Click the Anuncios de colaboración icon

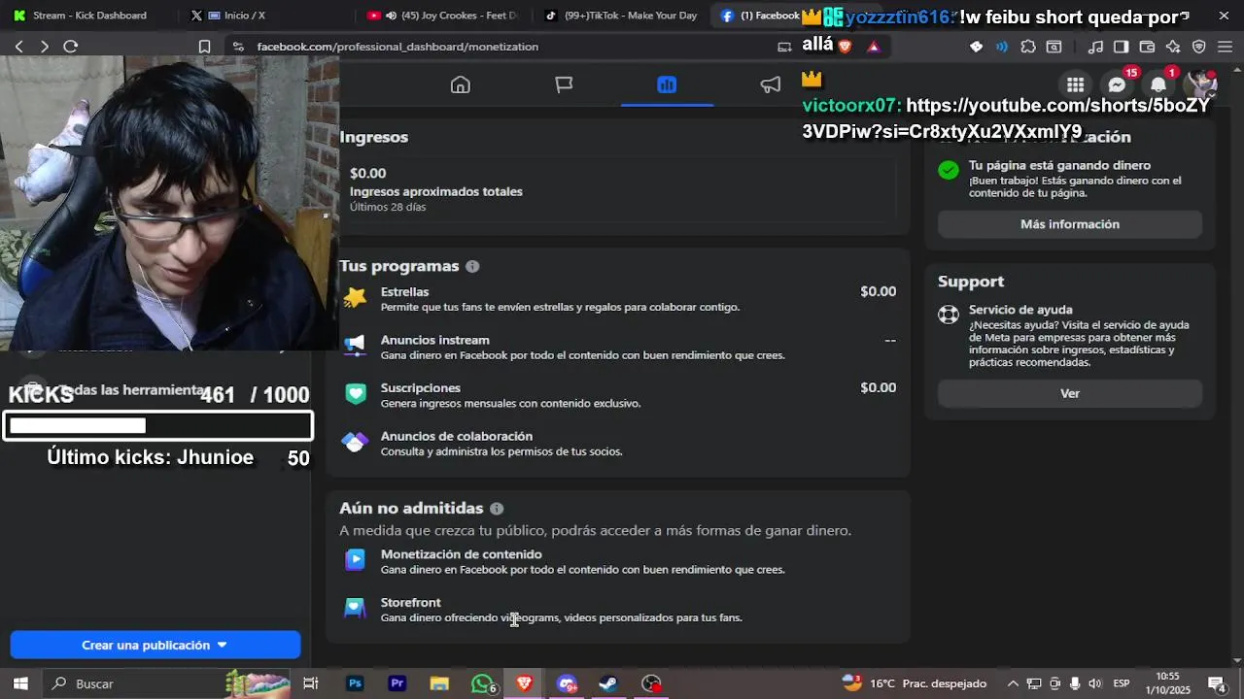[x=355, y=443]
